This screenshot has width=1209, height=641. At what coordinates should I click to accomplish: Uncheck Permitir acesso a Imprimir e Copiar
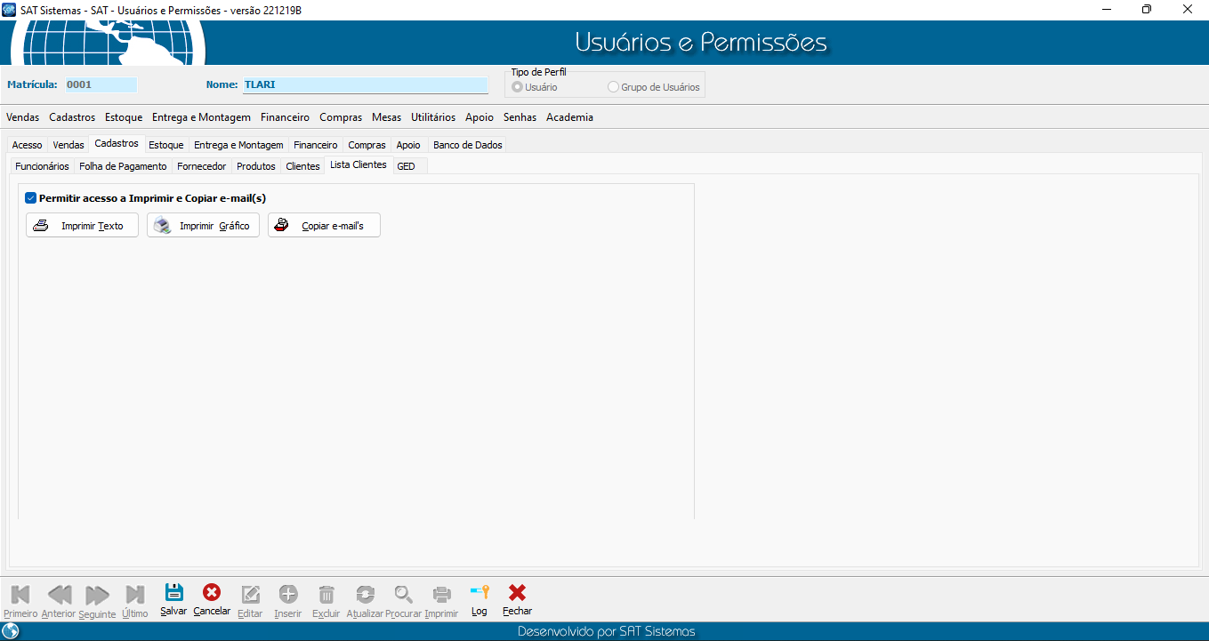pos(30,198)
